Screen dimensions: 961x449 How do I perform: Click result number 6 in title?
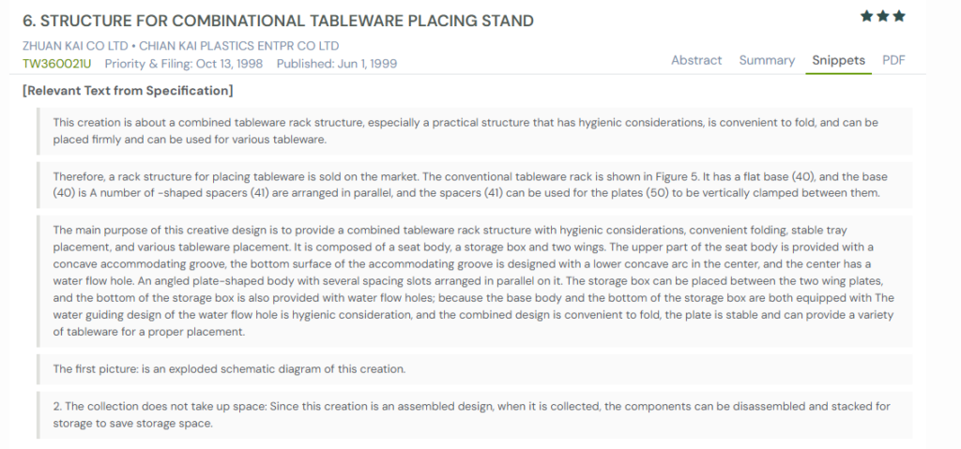(x=28, y=21)
